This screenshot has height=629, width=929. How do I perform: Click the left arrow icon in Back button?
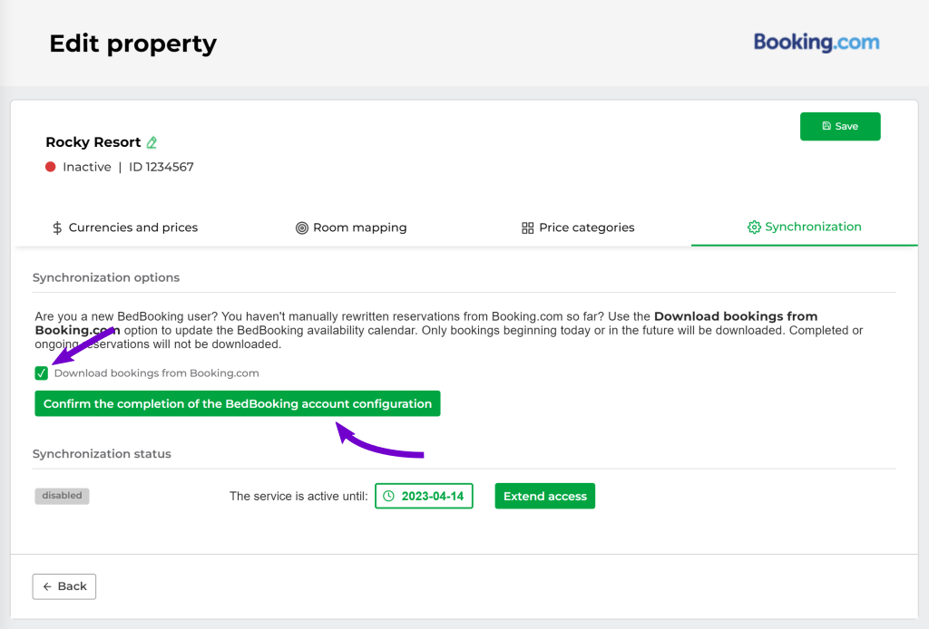(x=47, y=586)
